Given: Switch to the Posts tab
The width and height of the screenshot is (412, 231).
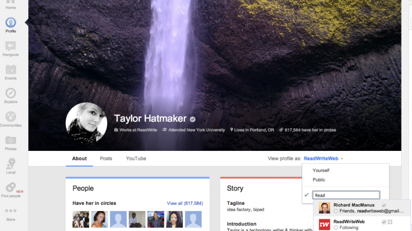Looking at the screenshot, I should coord(106,159).
